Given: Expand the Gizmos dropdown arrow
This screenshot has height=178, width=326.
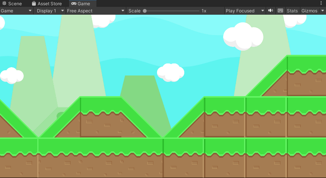Looking at the screenshot, I should coord(323,11).
